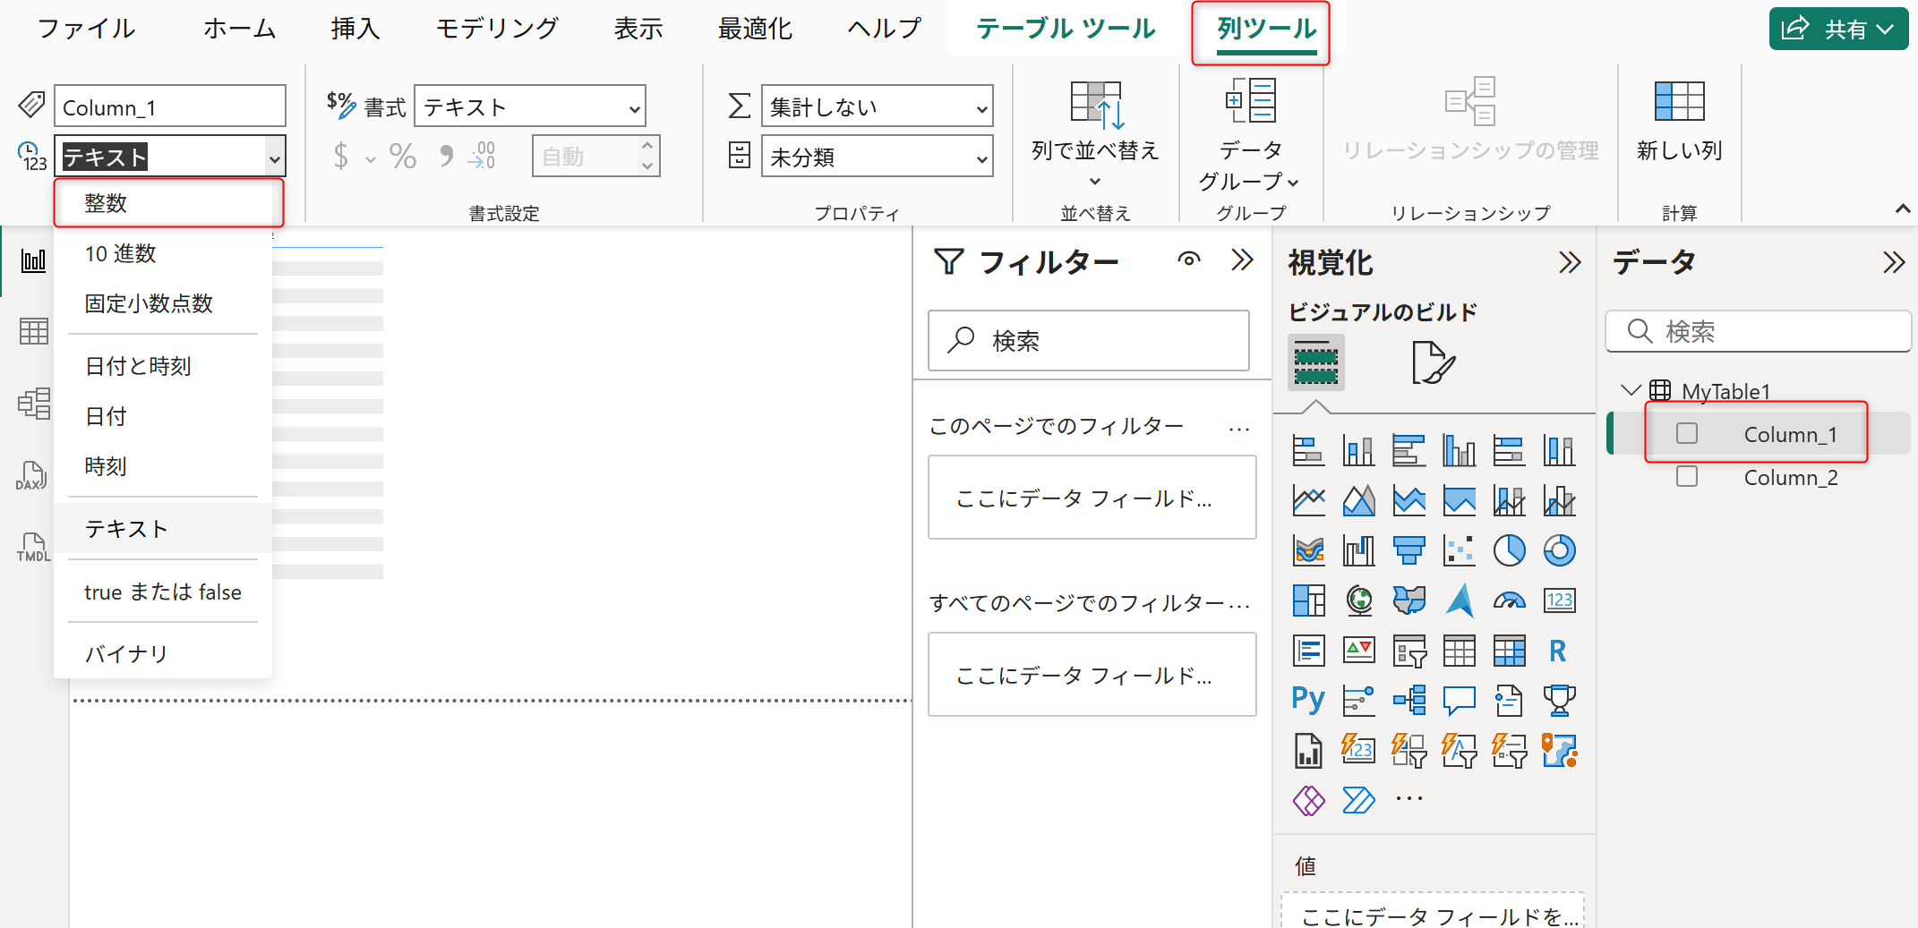
Task: Toggle filter pane visibility eye icon
Action: [1188, 260]
